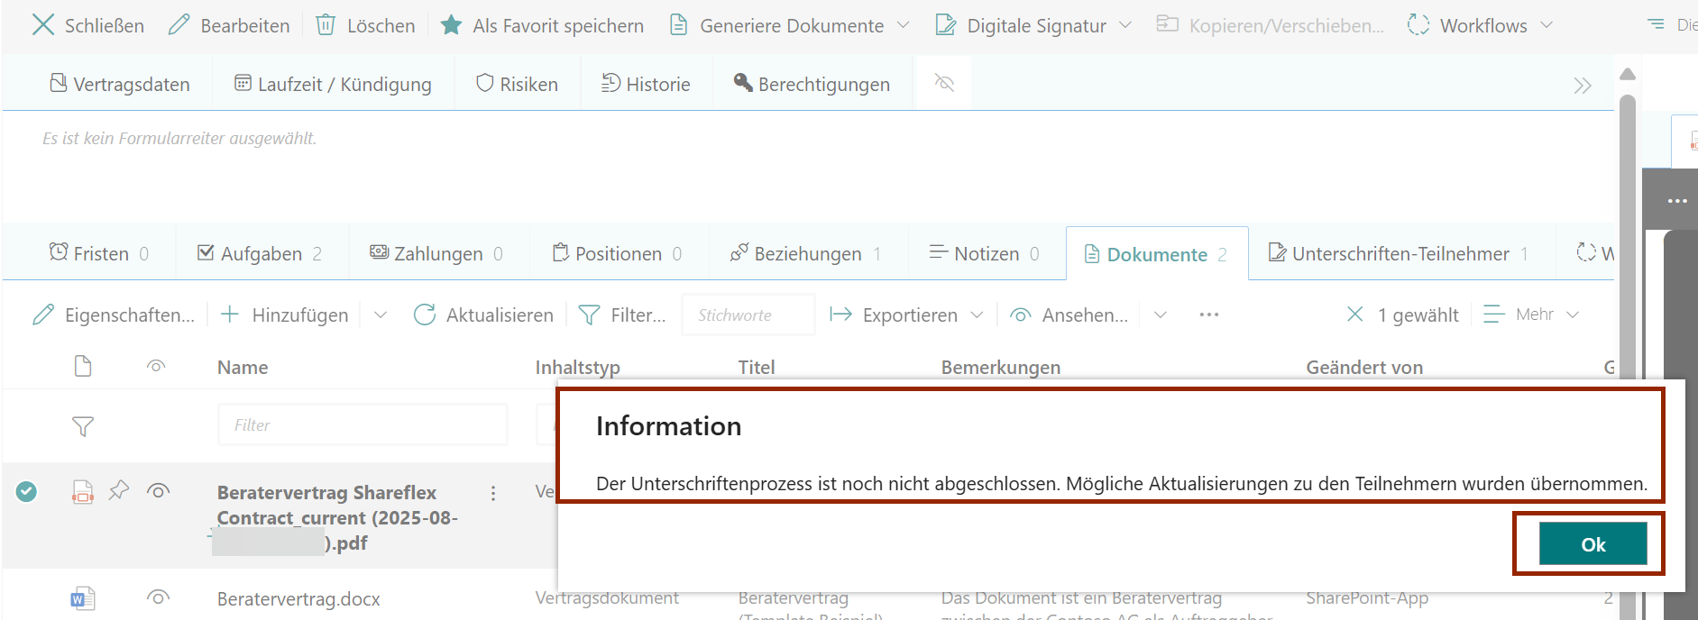Deselect the checked Beratervertrag PDF row
Screen dimensions: 1698x620
27,491
